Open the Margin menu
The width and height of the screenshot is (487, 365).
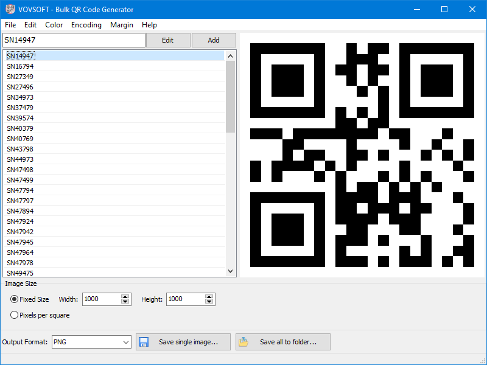[121, 25]
